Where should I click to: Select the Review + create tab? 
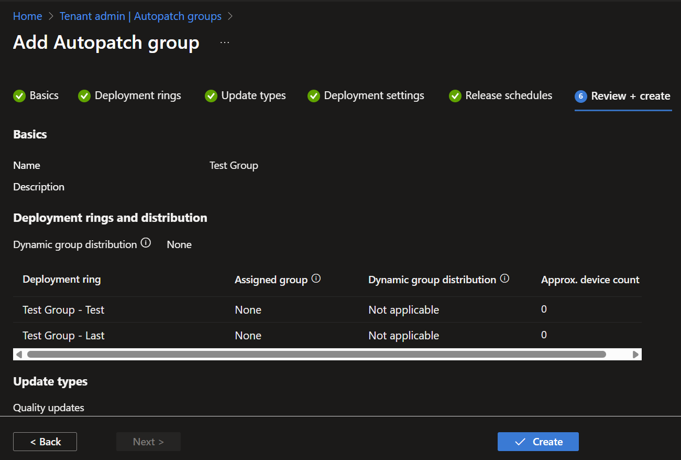click(x=623, y=96)
